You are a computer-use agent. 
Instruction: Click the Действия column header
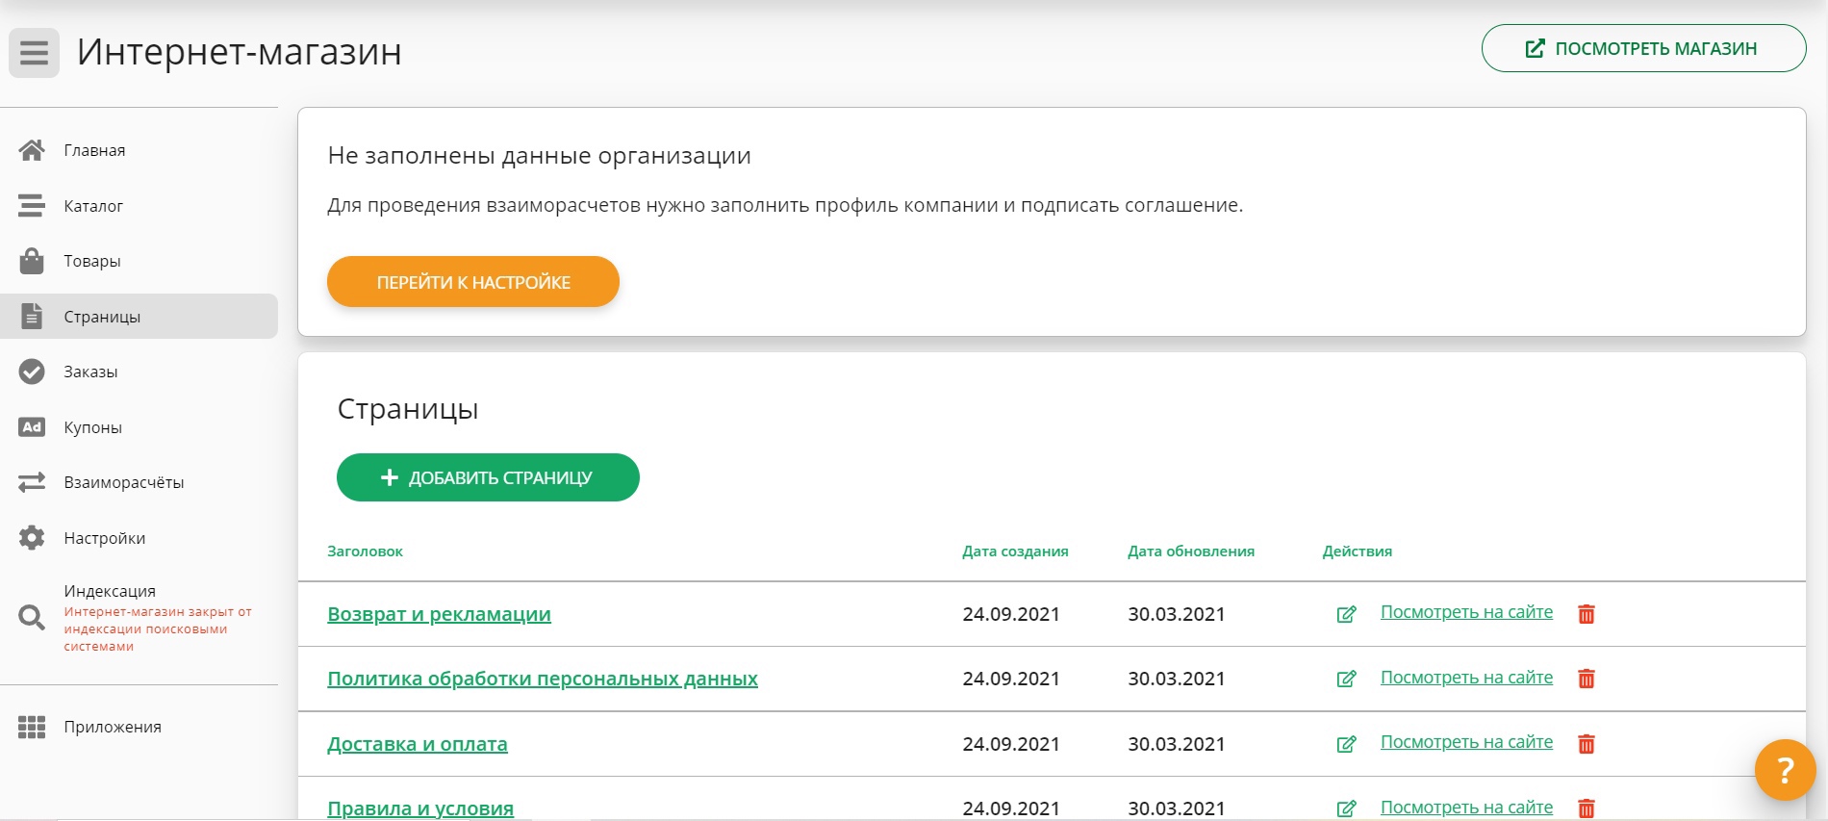1357,552
